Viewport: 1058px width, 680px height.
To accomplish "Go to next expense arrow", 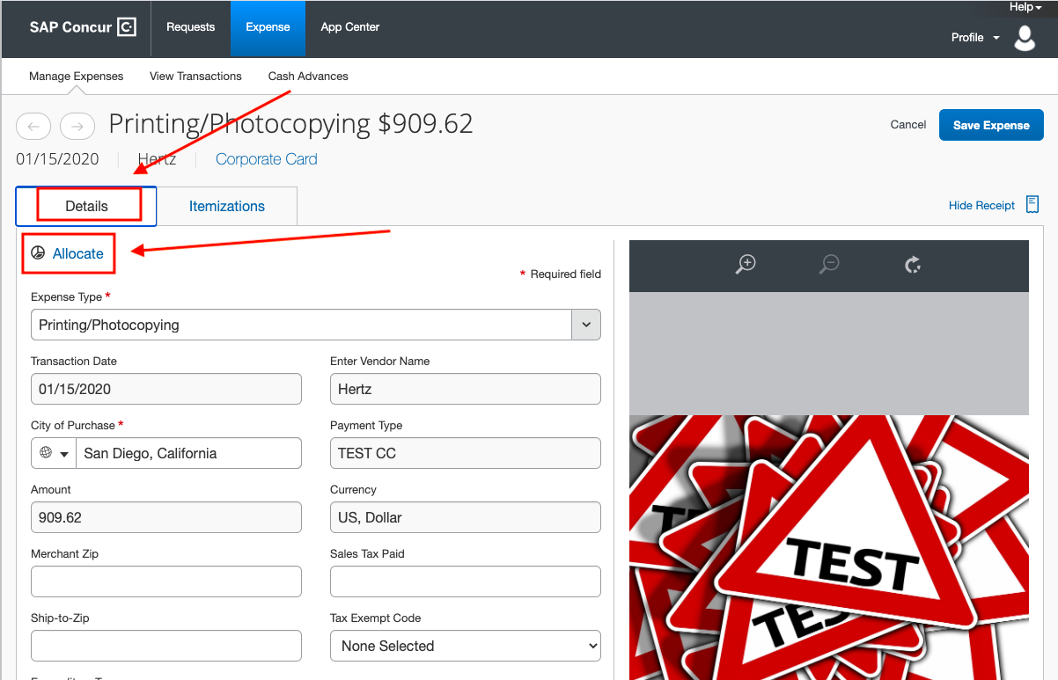I will pos(77,127).
